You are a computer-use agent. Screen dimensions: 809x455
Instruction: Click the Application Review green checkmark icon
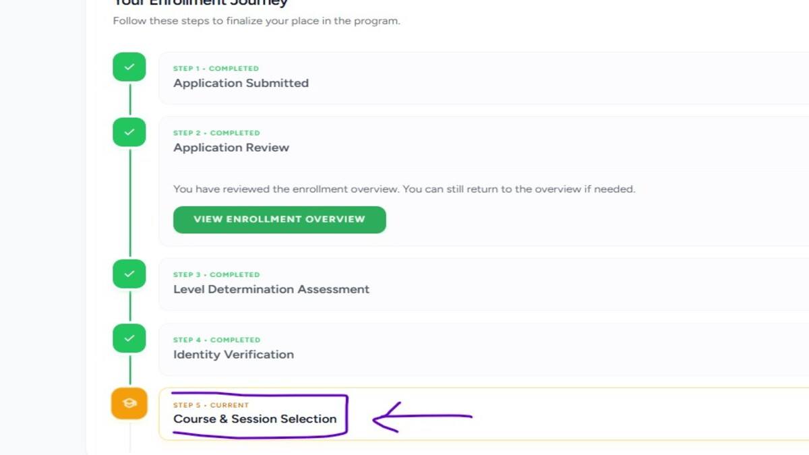[129, 132]
